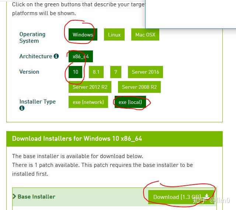Click the Download Installers for Windows 10 heading
The width and height of the screenshot is (236, 210).
click(77, 139)
